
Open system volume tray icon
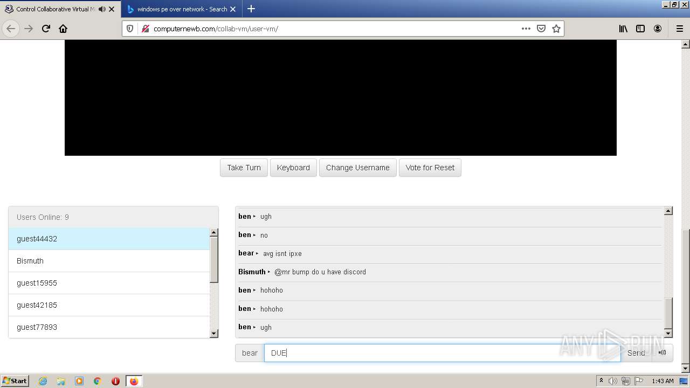(613, 381)
